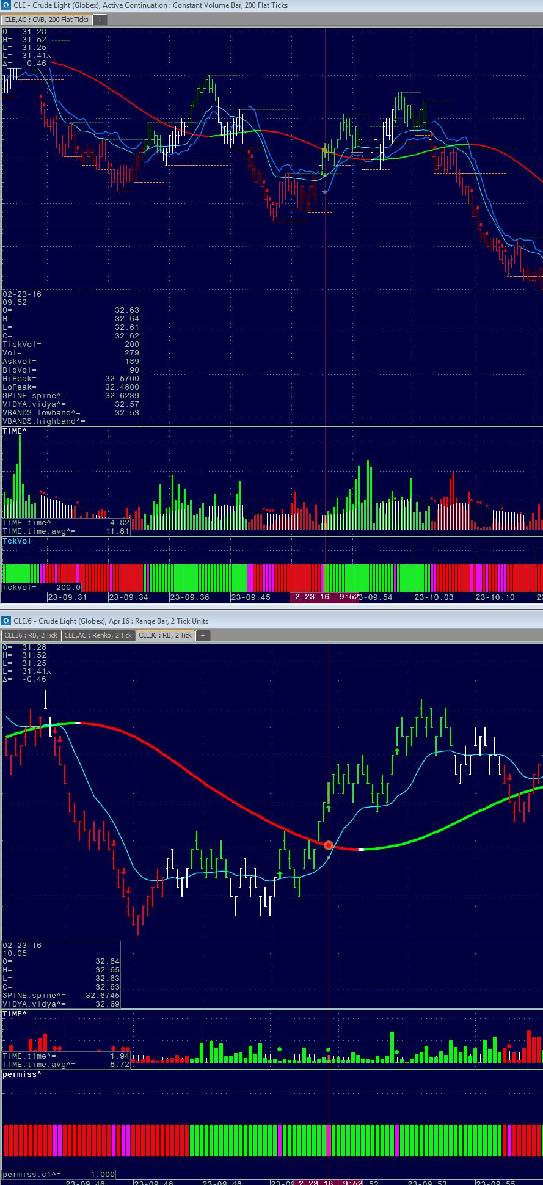Click the 23-09:45 time axis label
543x1185 pixels.
[250, 597]
